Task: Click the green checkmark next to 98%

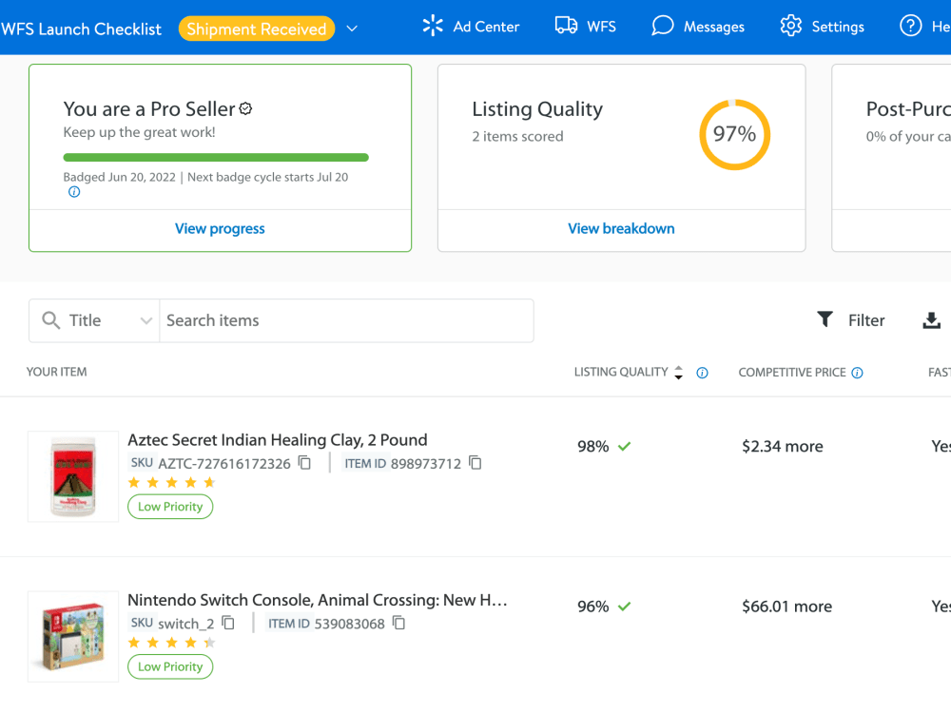Action: (x=624, y=447)
